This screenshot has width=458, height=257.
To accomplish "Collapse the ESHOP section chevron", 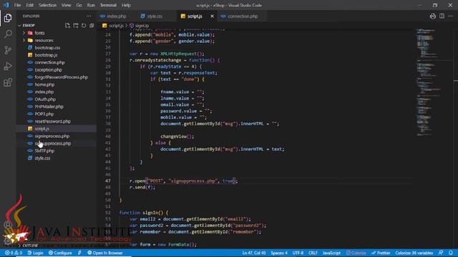I will 19,26.
